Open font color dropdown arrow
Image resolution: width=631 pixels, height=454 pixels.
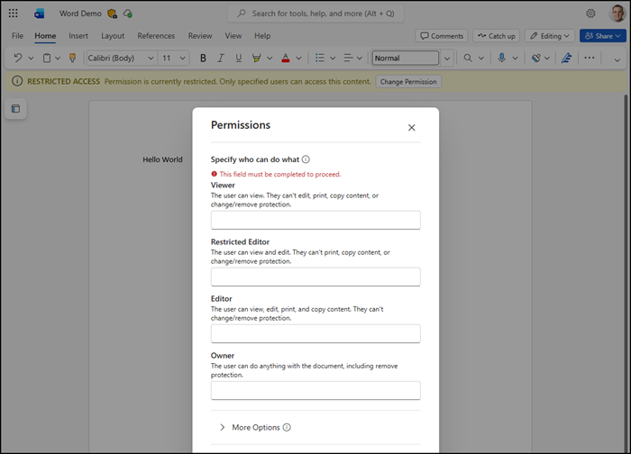[298, 59]
